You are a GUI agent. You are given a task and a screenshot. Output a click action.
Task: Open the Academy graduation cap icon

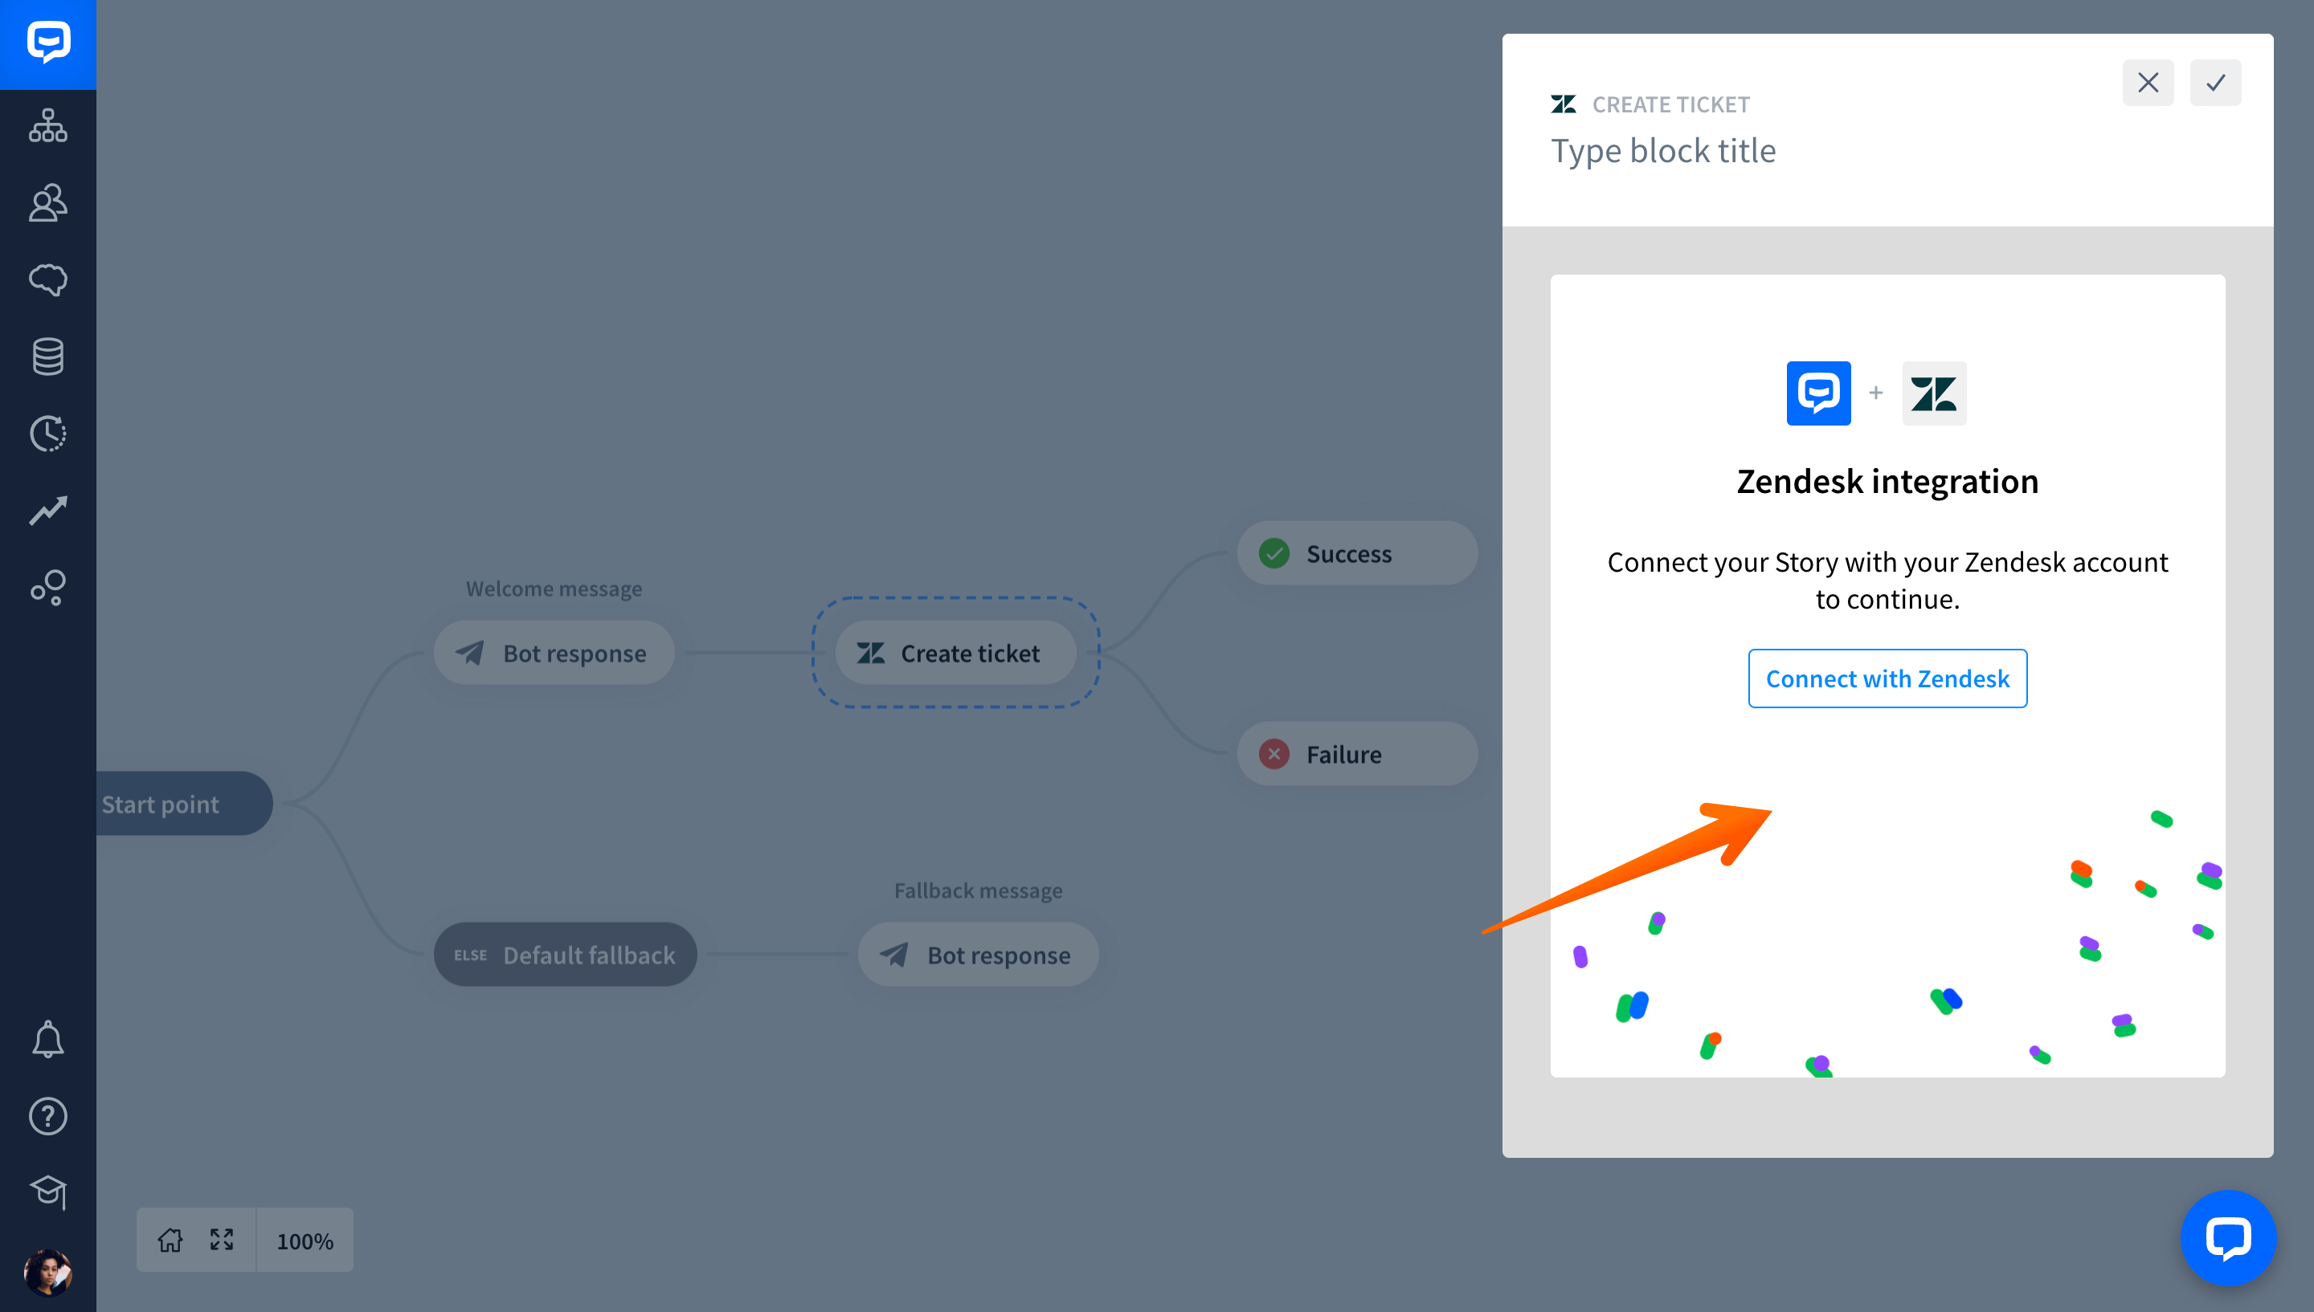[47, 1193]
